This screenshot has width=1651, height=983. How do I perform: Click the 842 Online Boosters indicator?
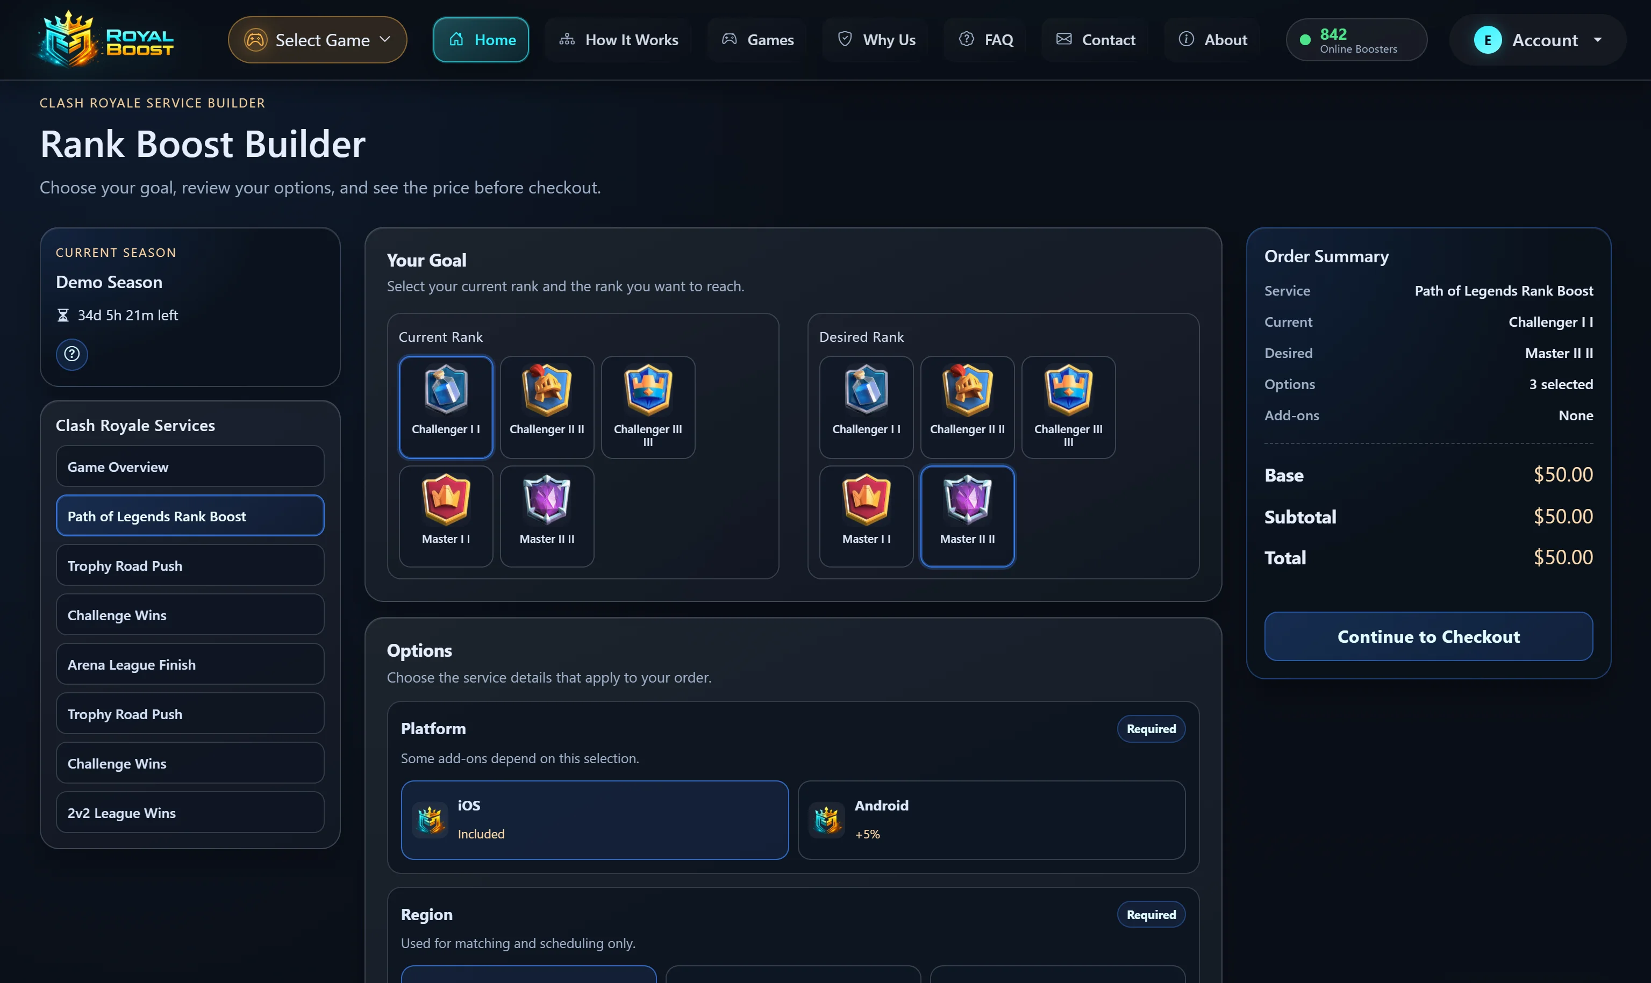1356,40
